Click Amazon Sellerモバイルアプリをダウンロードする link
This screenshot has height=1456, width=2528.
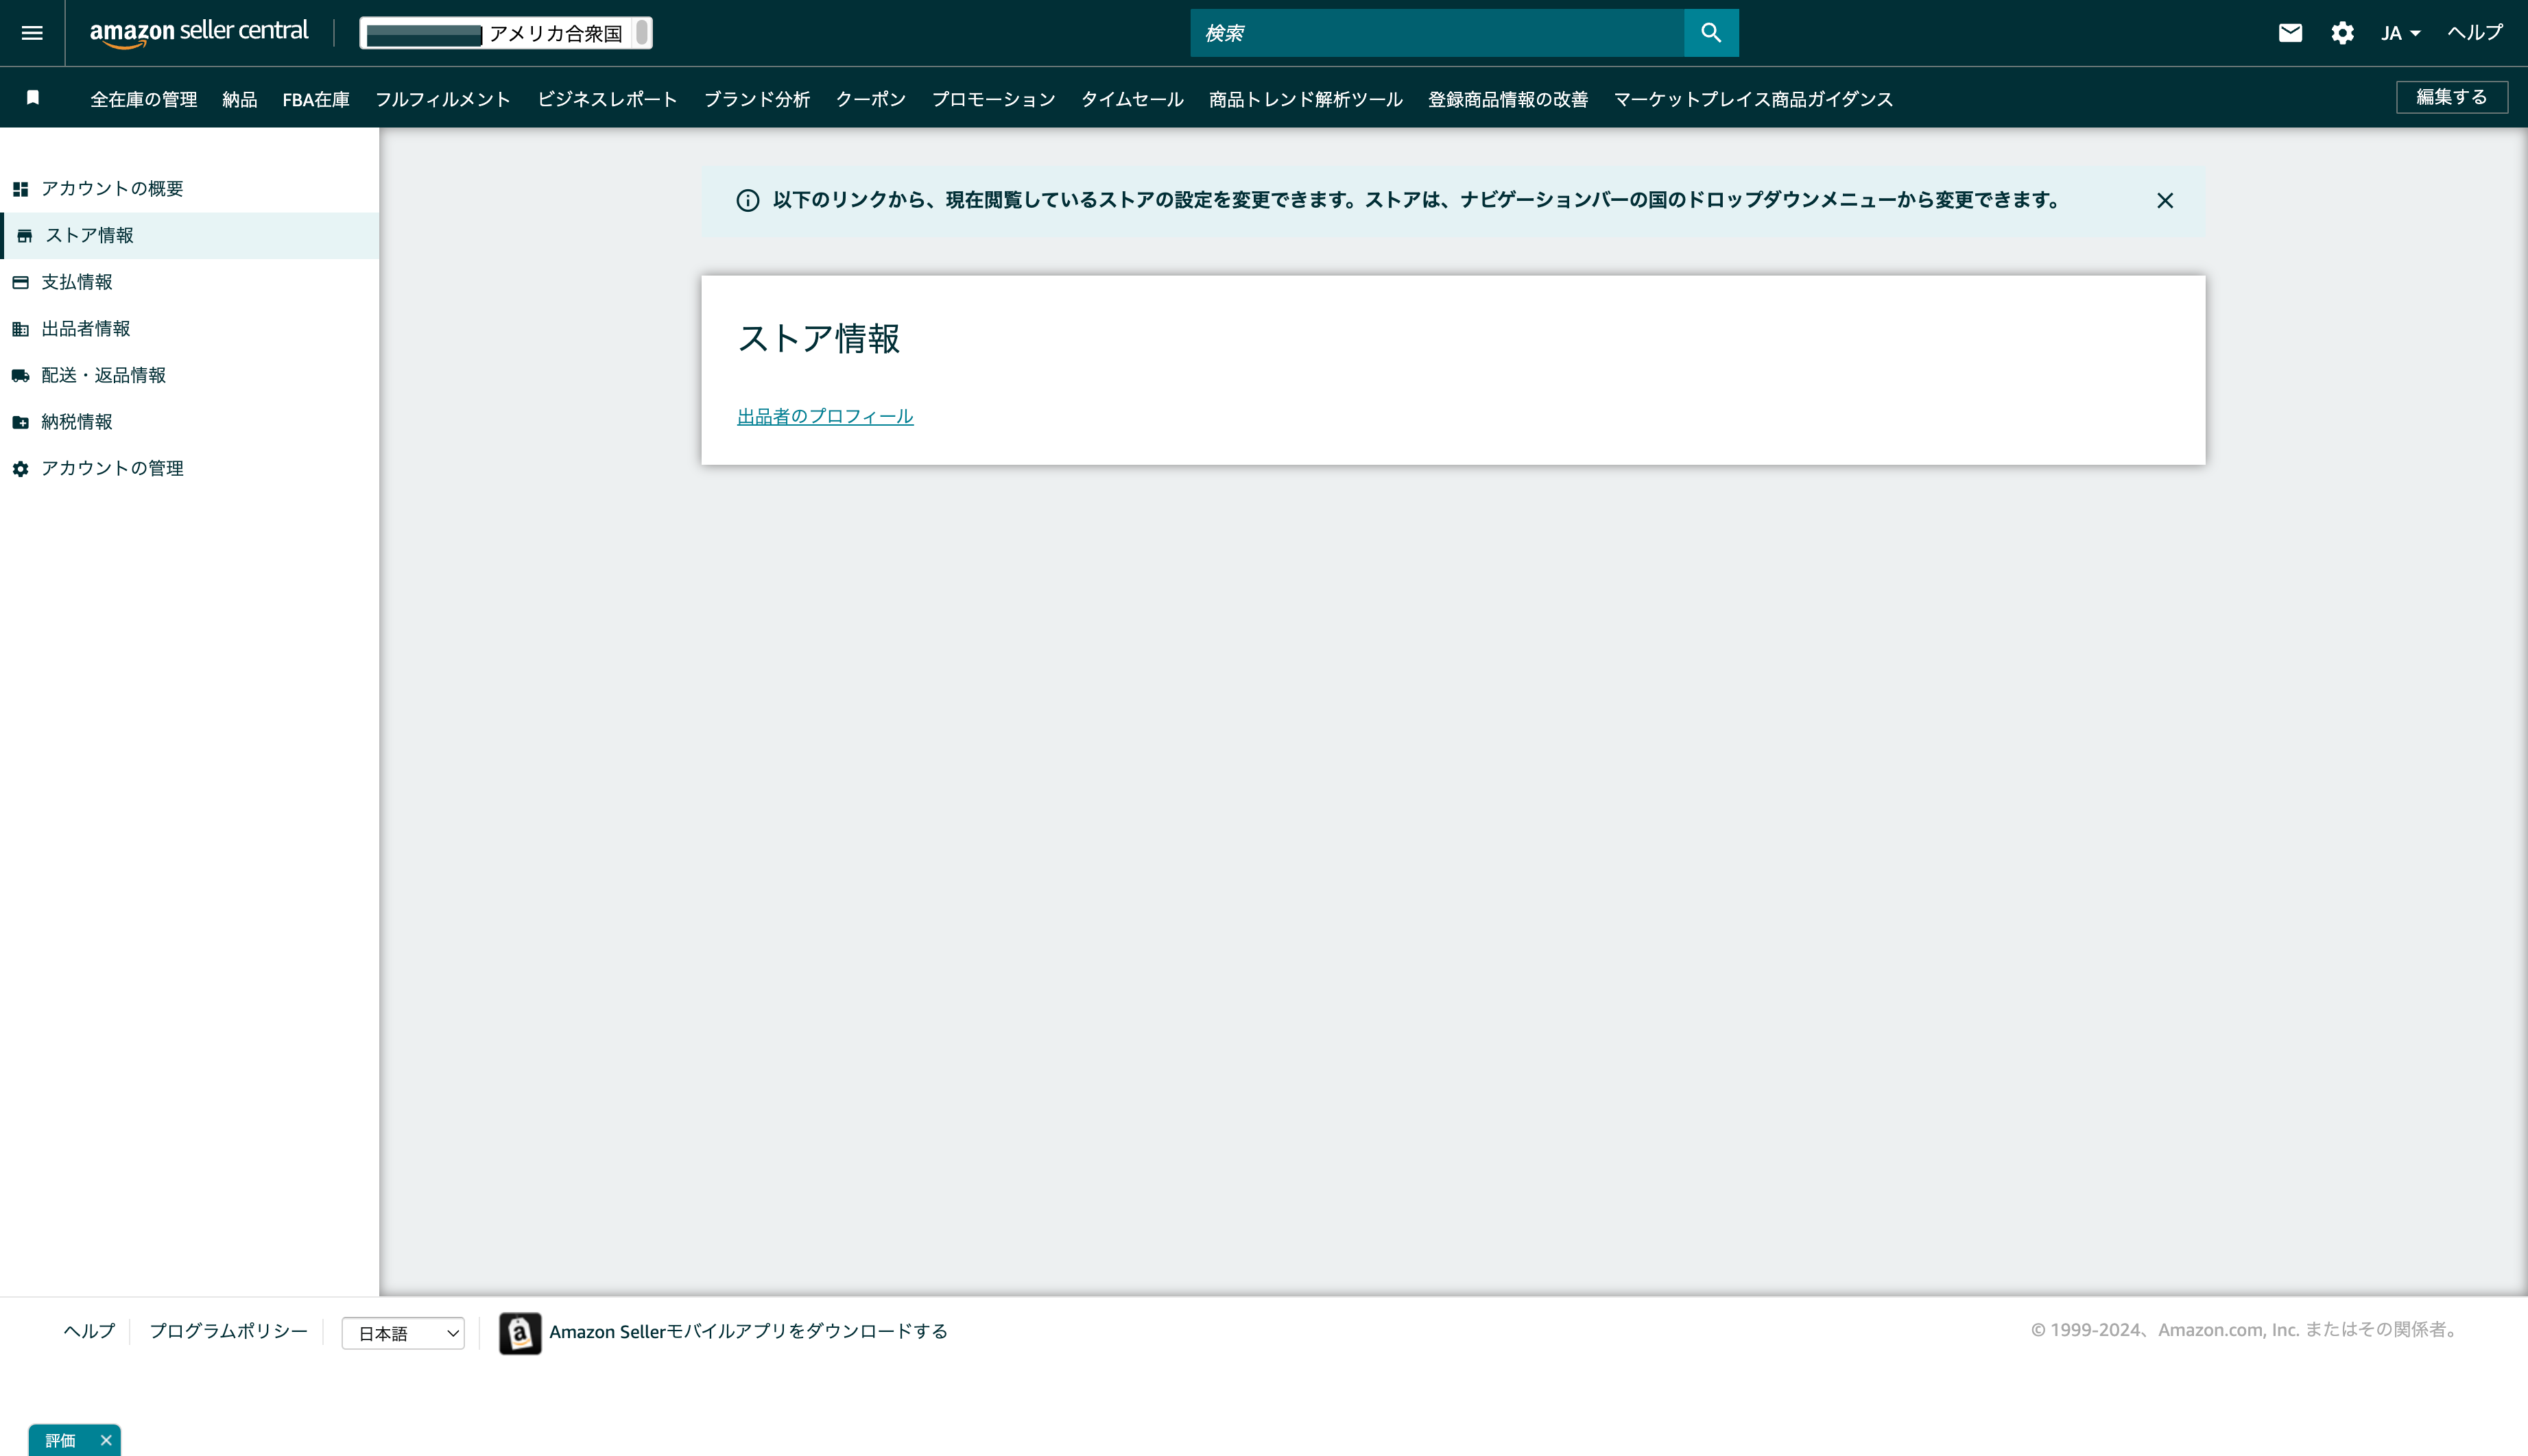[748, 1332]
